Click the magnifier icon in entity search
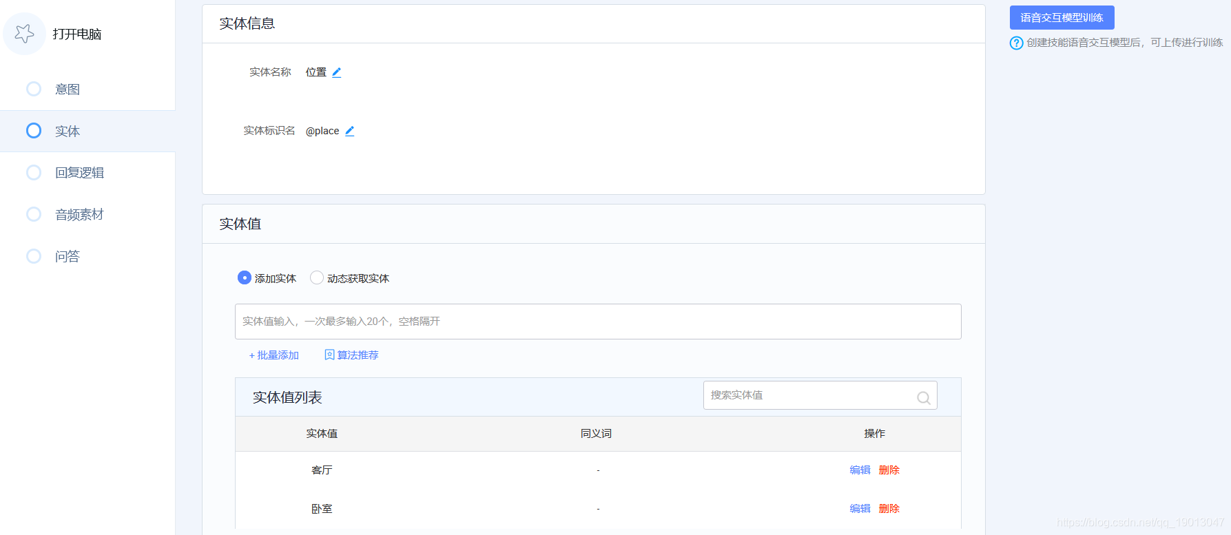Viewport: 1231px width, 535px height. [x=923, y=397]
